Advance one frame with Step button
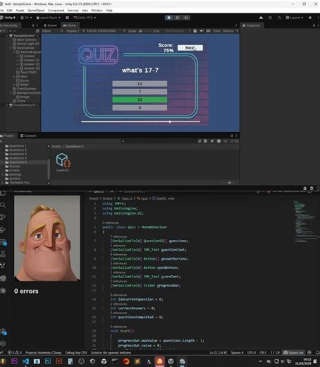Viewport: 320px width, 367px height. 186,18
